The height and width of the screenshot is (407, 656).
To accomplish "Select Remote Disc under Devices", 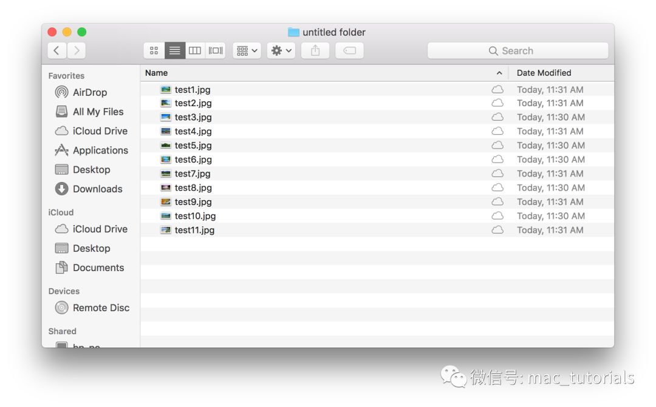I will pos(101,308).
